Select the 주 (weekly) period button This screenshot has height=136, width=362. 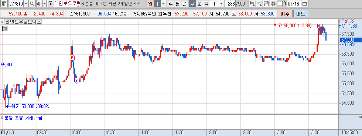point(171,4)
